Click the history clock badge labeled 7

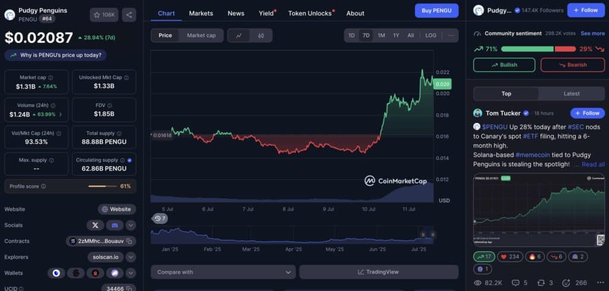159,219
